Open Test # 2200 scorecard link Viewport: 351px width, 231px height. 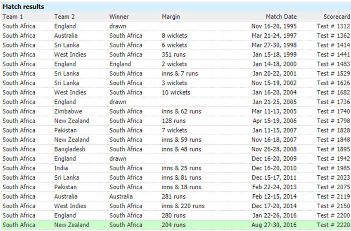[333, 216]
